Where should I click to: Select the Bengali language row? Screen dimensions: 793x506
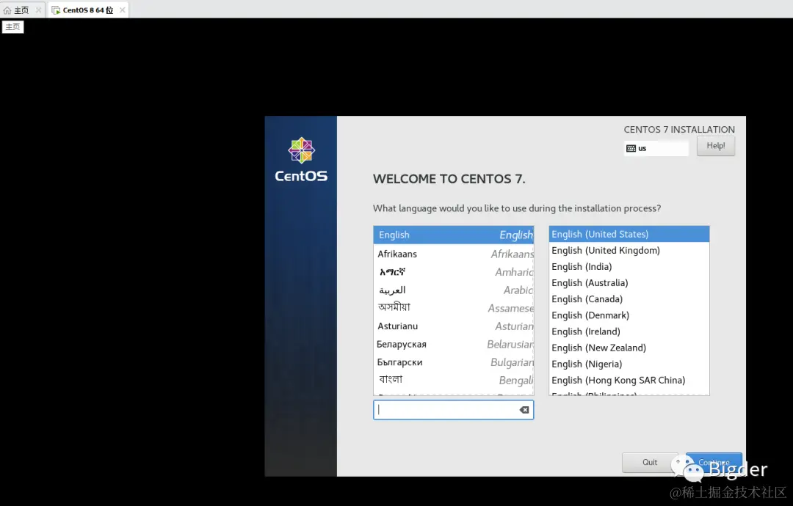point(454,380)
